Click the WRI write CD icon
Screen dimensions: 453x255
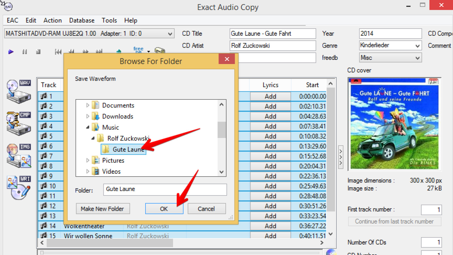pyautogui.click(x=19, y=187)
